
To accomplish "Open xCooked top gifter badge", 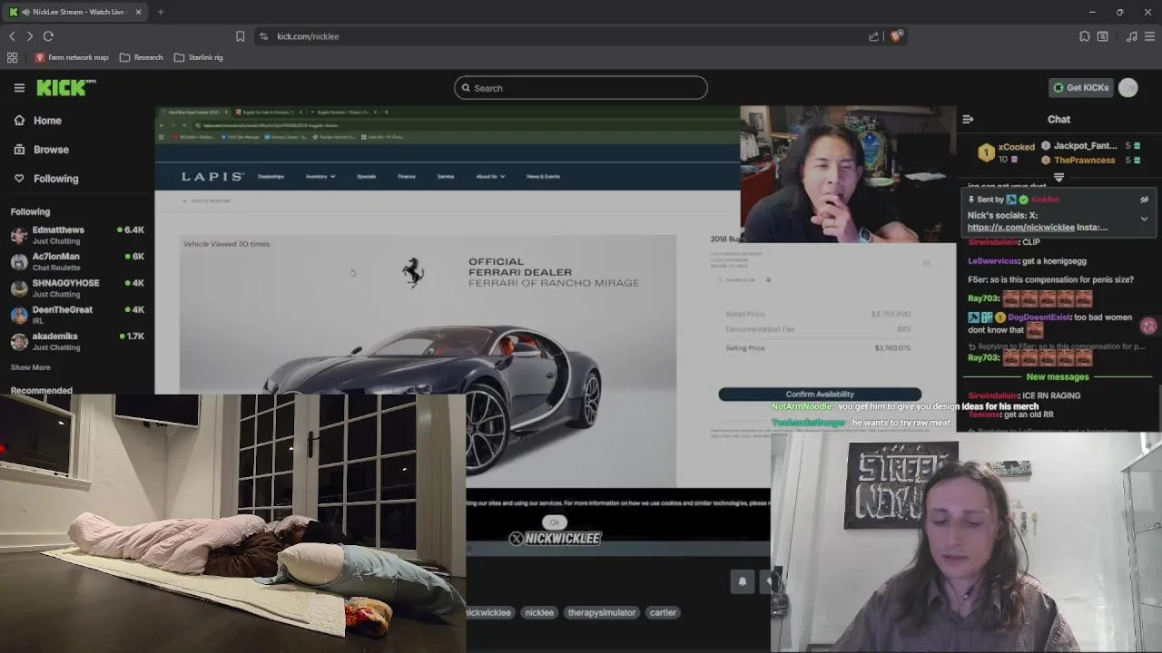I will pyautogui.click(x=986, y=153).
